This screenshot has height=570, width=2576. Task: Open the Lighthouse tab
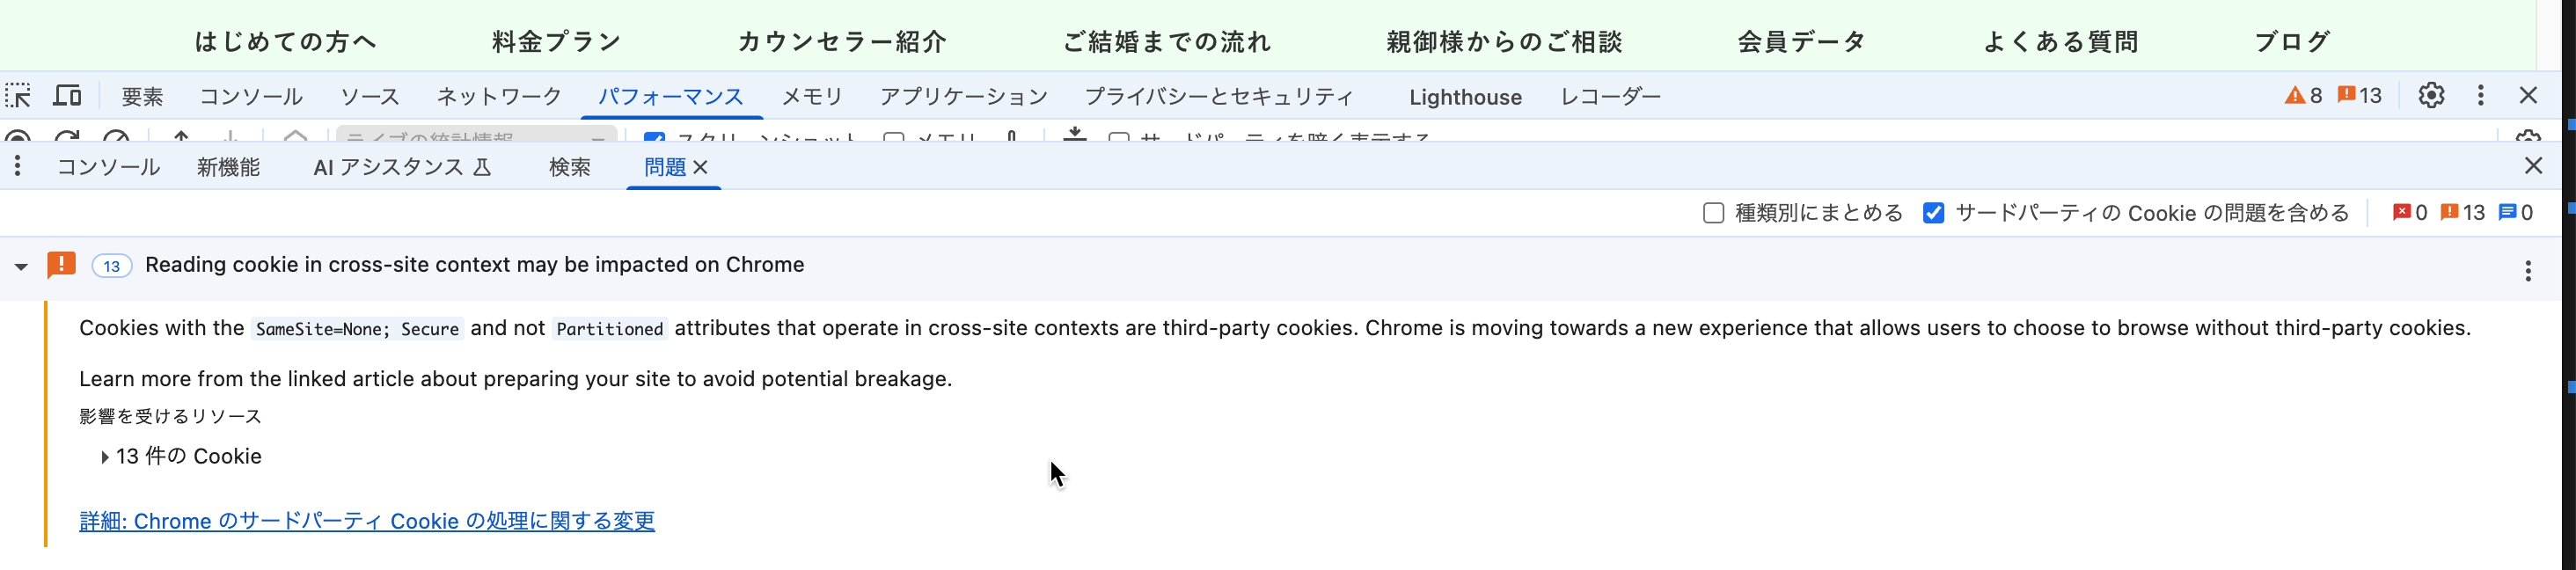pyautogui.click(x=1465, y=97)
